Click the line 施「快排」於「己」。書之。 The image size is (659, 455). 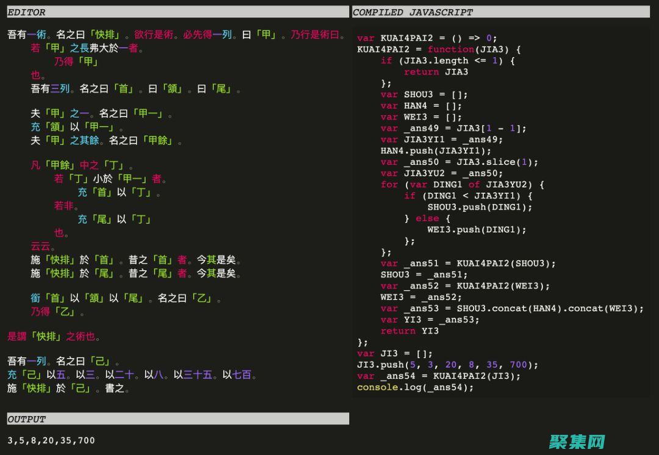point(68,388)
